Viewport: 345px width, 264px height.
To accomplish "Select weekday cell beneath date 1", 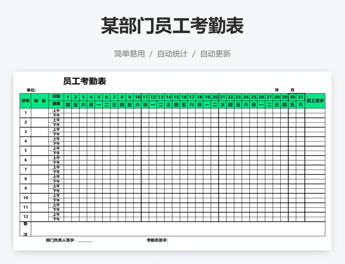I will pyautogui.click(x=68, y=105).
